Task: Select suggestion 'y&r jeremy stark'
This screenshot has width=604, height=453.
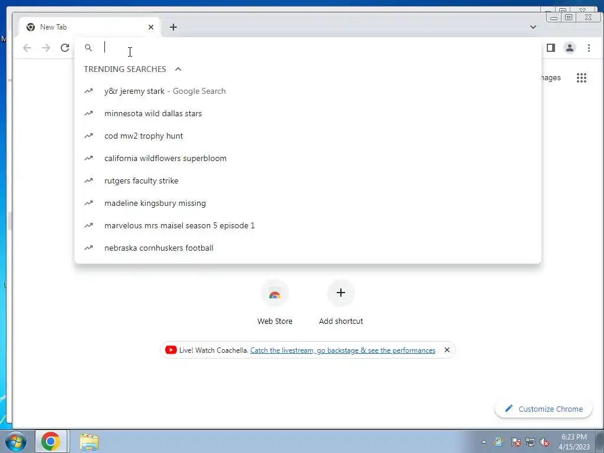Action: [x=308, y=91]
